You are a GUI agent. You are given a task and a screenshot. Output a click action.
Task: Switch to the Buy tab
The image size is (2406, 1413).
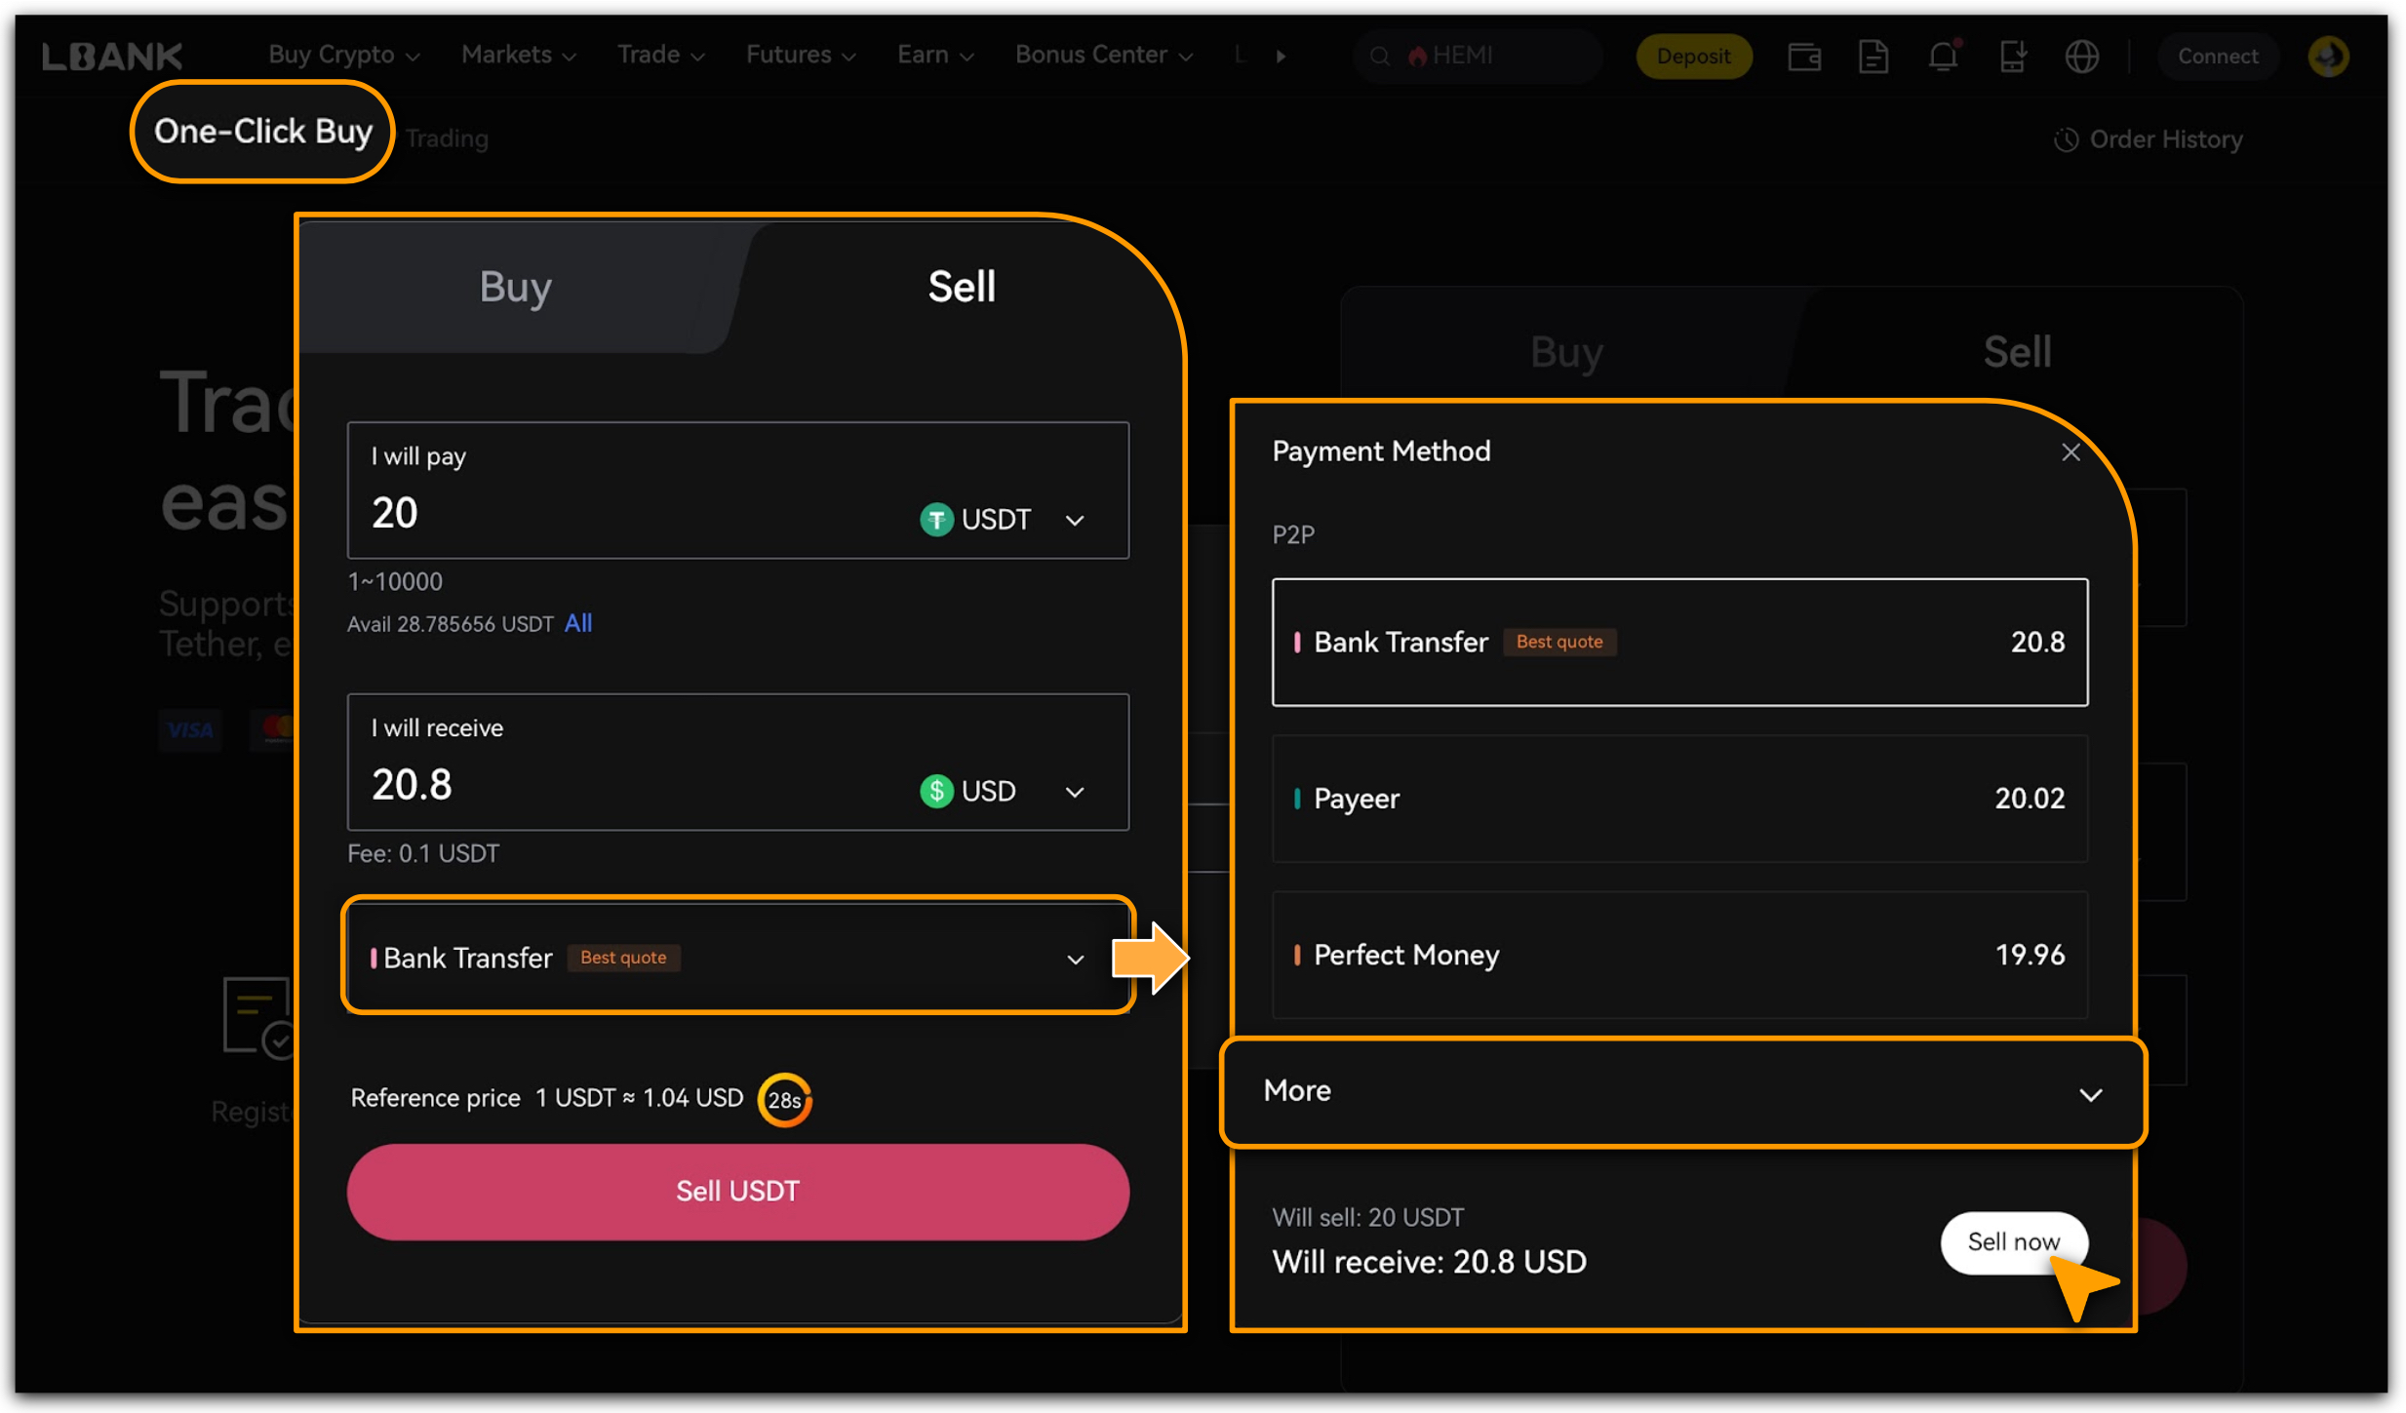click(516, 288)
